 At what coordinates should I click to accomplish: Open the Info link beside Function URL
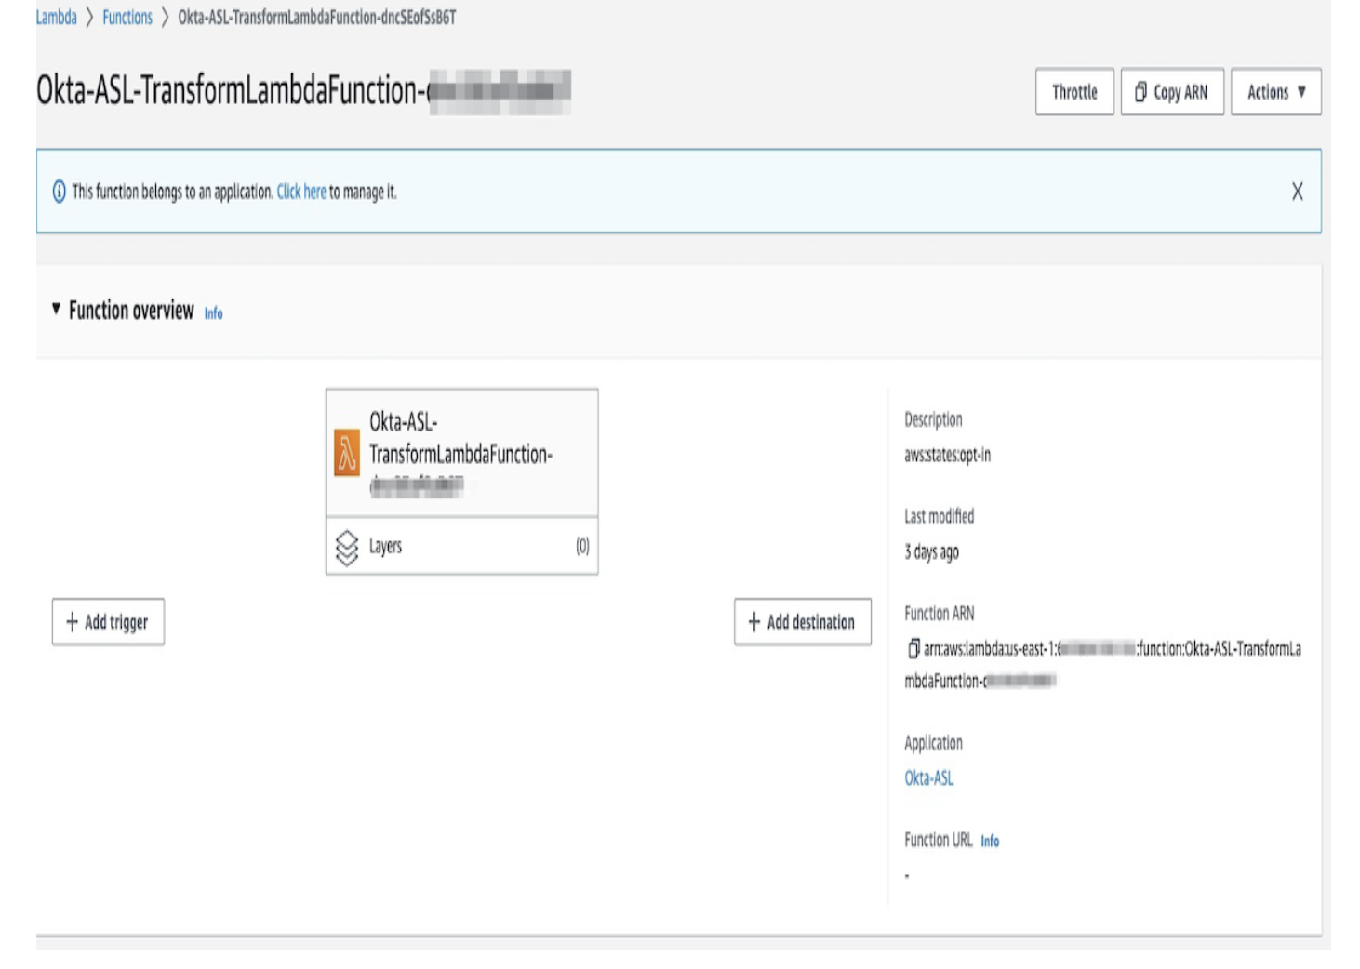coord(990,842)
